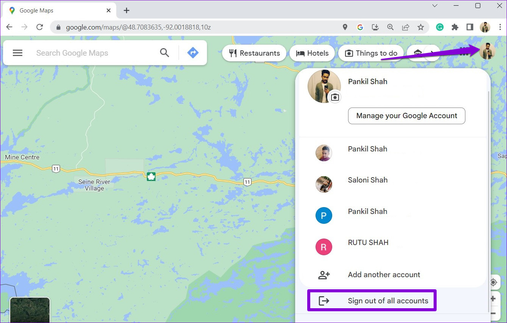Click the show your location button on map
Image resolution: width=507 pixels, height=323 pixels.
[x=493, y=282]
